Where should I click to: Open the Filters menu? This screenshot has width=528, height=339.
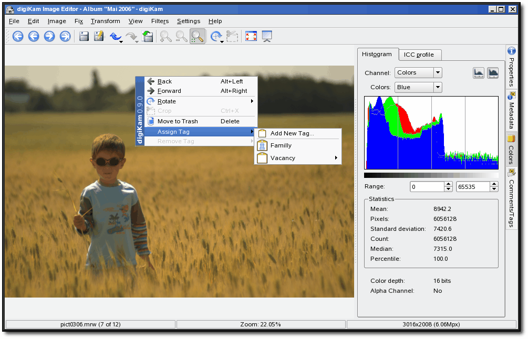point(160,21)
